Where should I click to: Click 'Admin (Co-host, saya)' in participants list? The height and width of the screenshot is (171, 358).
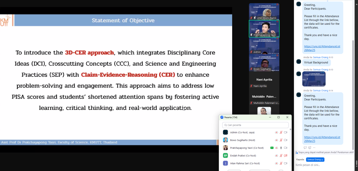pyautogui.click(x=242, y=132)
